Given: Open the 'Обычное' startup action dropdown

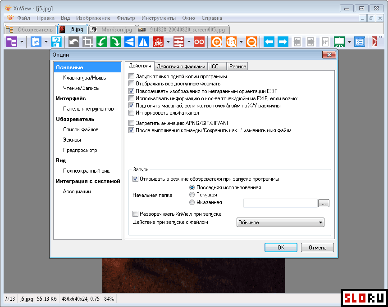Looking at the screenshot, I should (280, 222).
